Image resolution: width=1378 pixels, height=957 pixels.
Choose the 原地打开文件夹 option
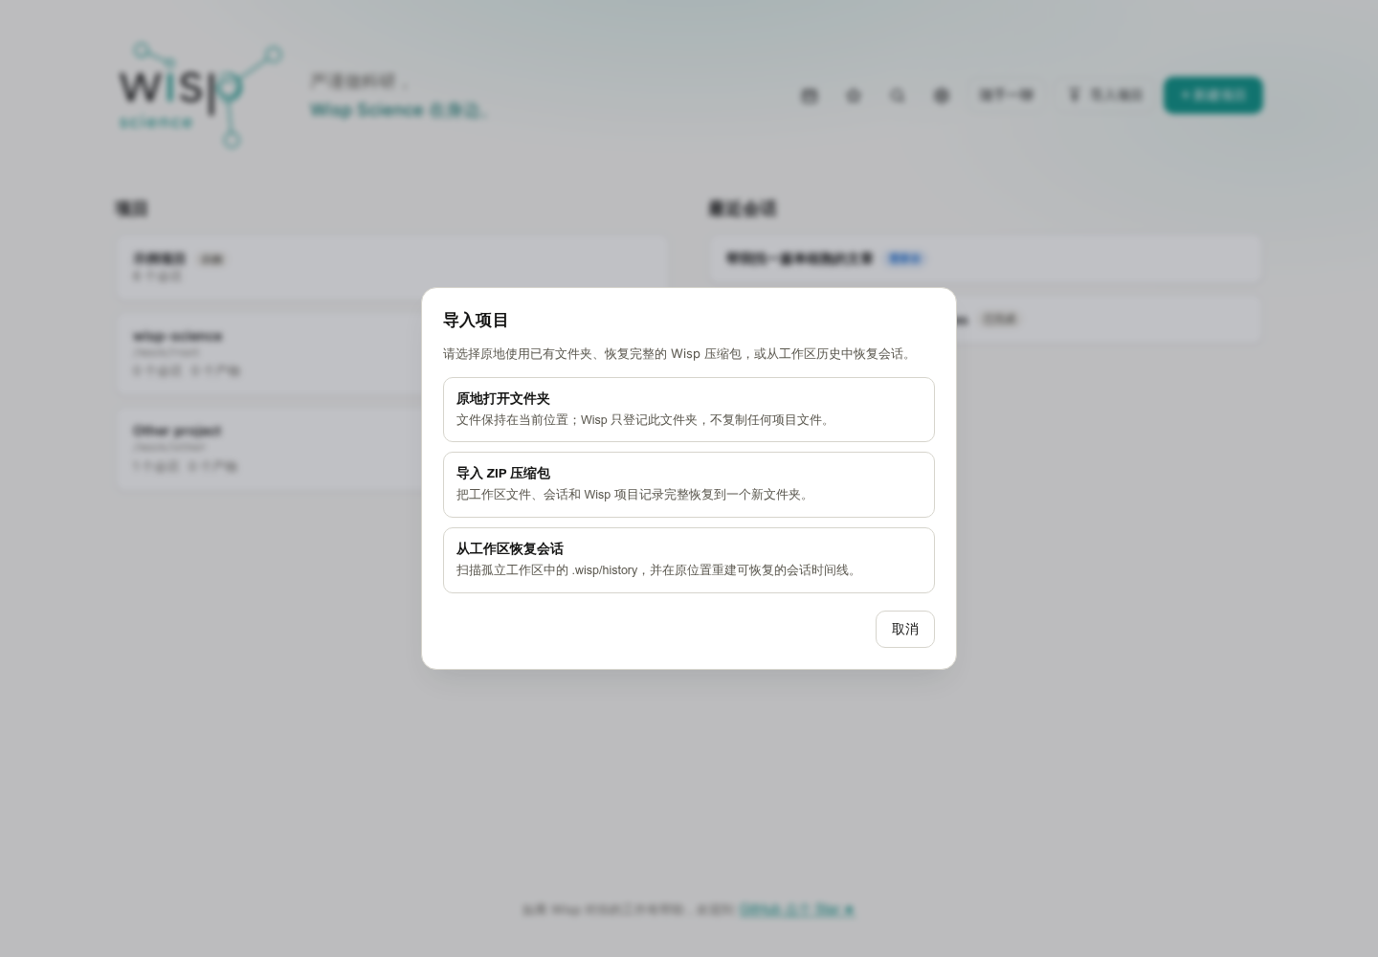tap(689, 410)
